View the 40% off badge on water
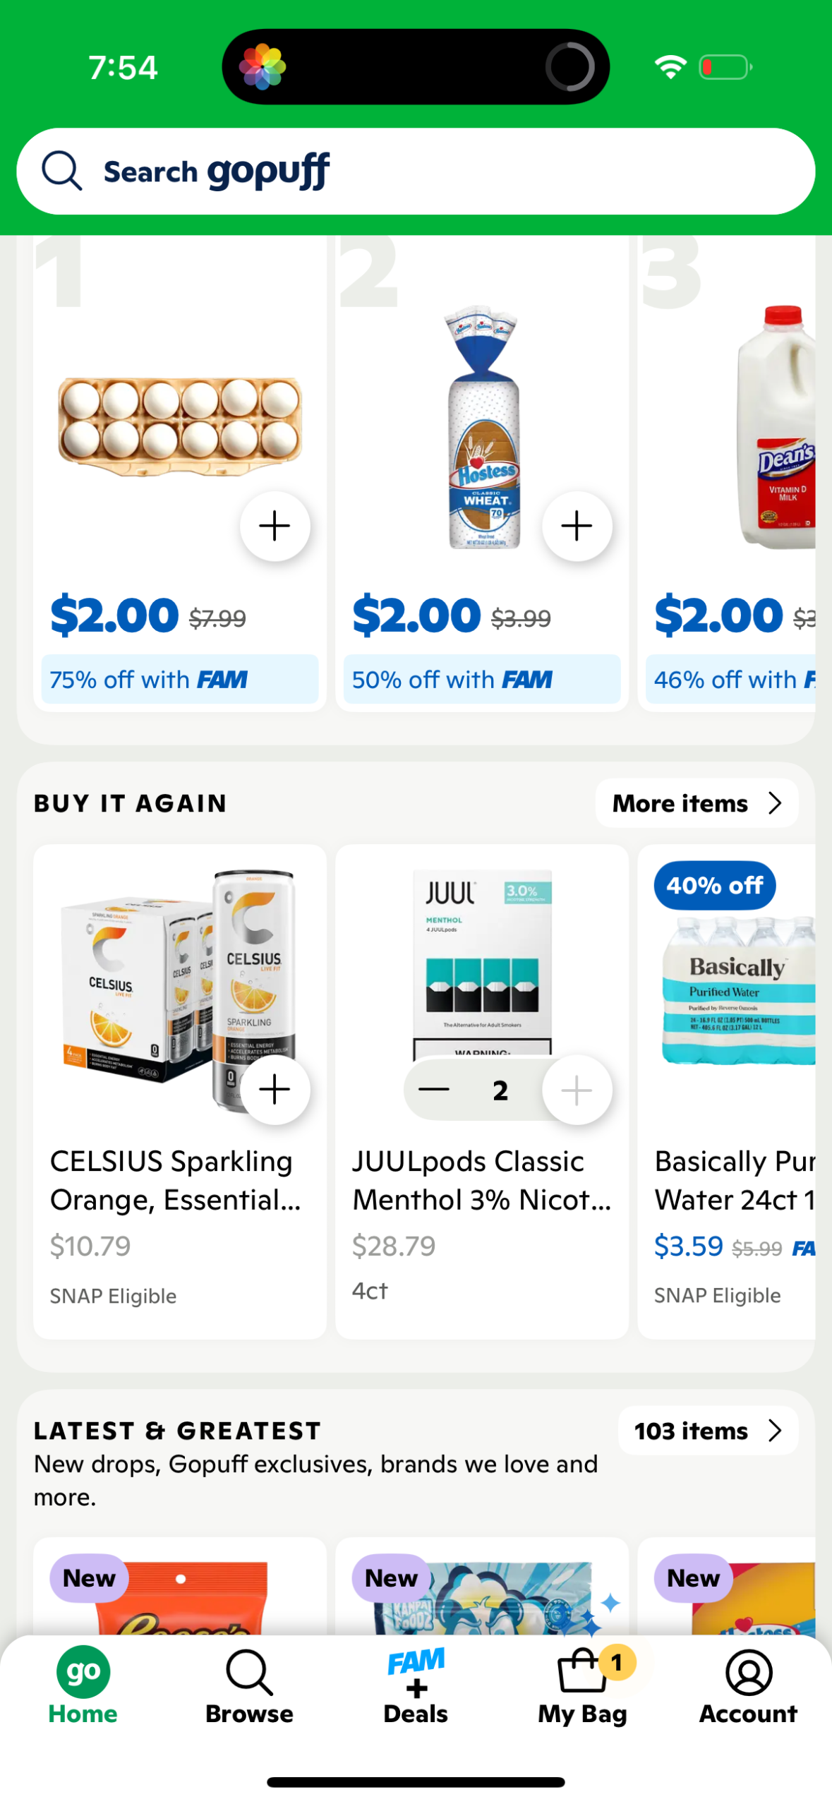Screen dimensions: 832x1804 point(713,884)
